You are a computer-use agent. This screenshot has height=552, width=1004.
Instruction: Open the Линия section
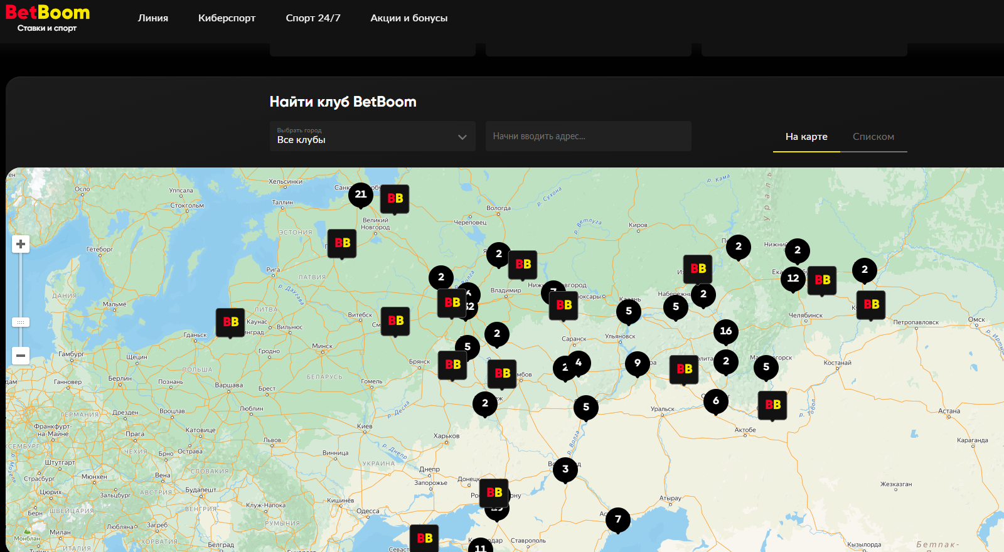click(153, 18)
